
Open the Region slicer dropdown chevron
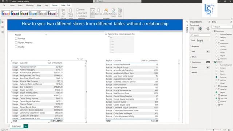[x=46, y=35]
